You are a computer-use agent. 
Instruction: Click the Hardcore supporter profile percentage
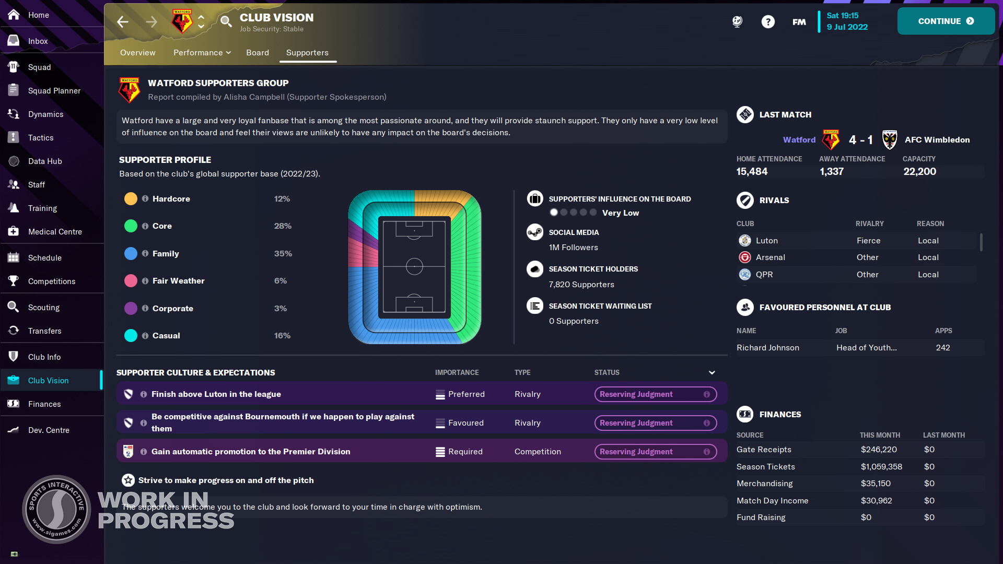(281, 198)
